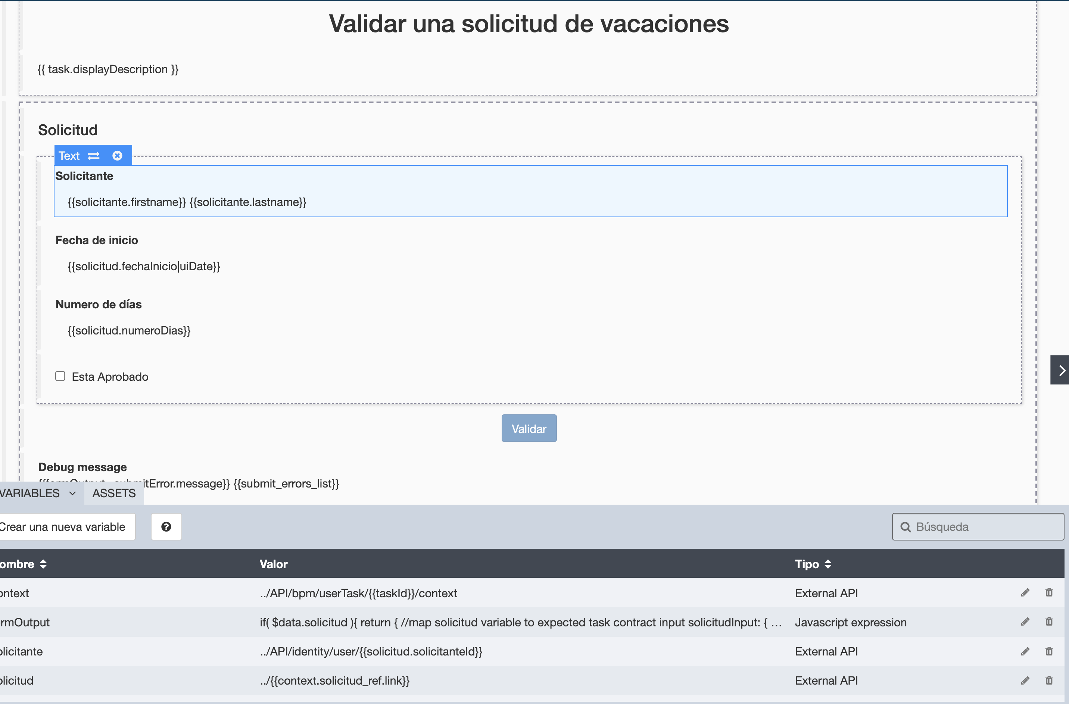Collapse the Variables panel chevron
Image resolution: width=1069 pixels, height=704 pixels.
[72, 493]
